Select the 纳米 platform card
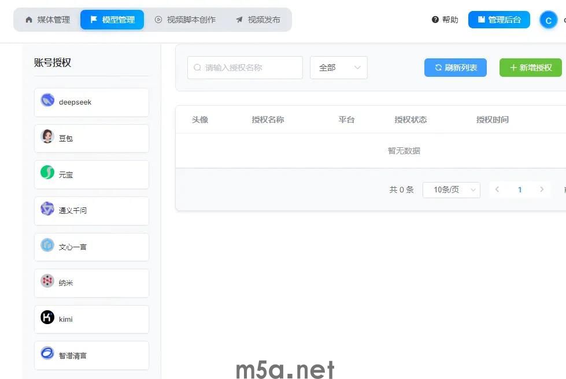 coord(92,283)
